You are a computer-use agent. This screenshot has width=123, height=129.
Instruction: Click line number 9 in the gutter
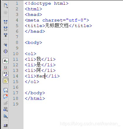click(x=17, y=48)
